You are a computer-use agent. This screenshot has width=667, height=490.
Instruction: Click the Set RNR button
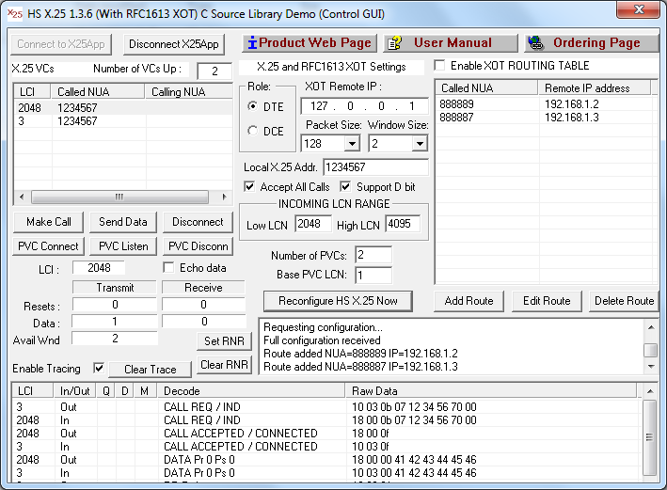[224, 341]
